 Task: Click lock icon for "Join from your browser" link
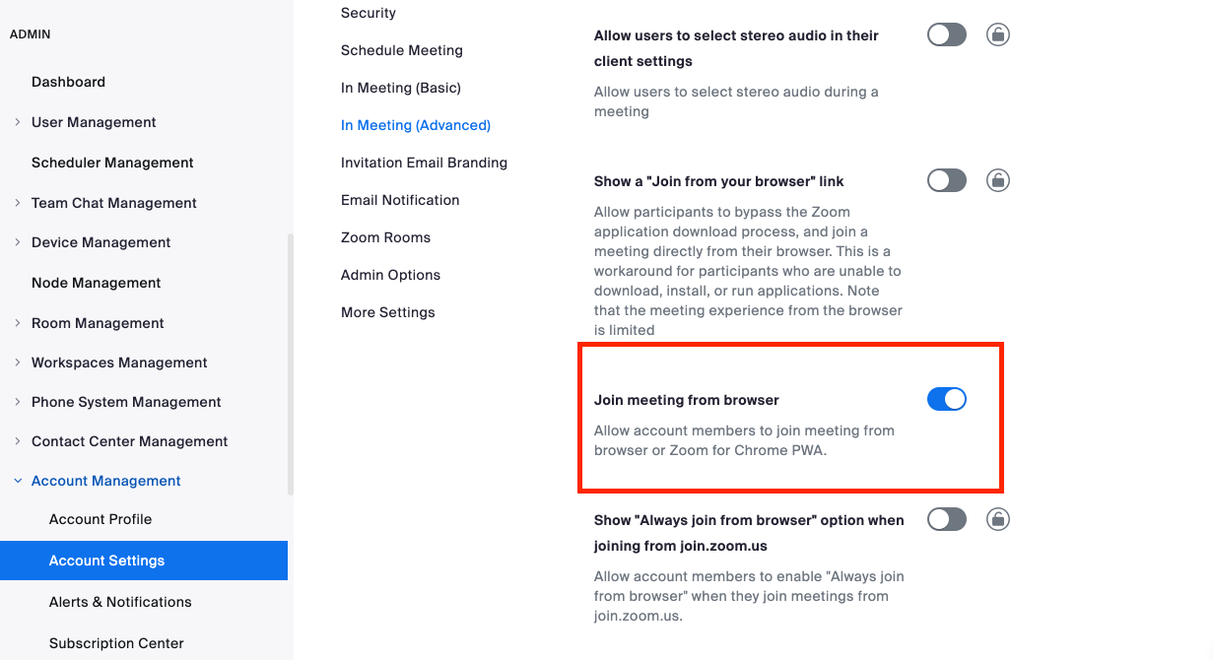click(x=998, y=180)
